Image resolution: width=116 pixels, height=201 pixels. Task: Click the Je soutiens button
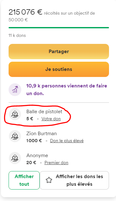(59, 69)
